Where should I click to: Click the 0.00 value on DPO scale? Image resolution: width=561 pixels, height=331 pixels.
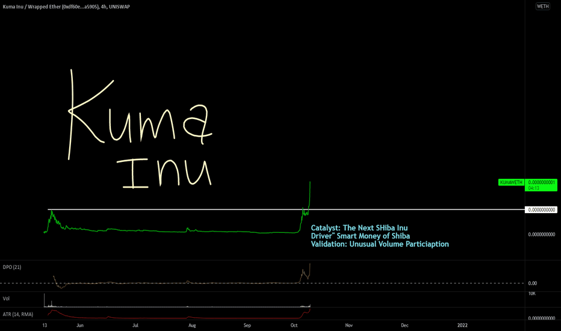[532, 283]
